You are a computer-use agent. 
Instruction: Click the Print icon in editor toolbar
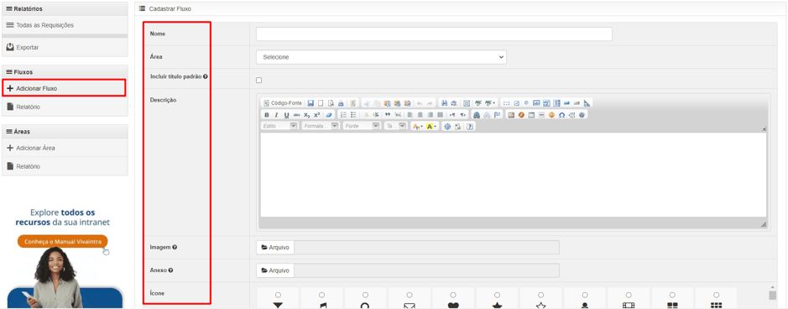pos(341,103)
